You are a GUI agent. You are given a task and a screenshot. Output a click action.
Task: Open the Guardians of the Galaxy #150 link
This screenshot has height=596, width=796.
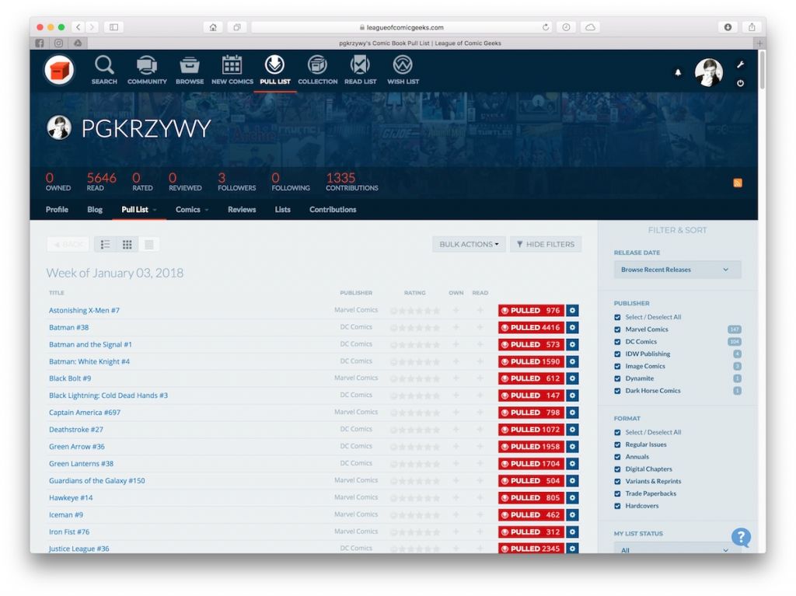click(97, 481)
